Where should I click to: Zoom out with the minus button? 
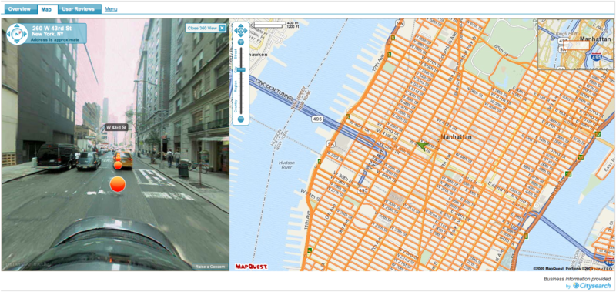241,119
